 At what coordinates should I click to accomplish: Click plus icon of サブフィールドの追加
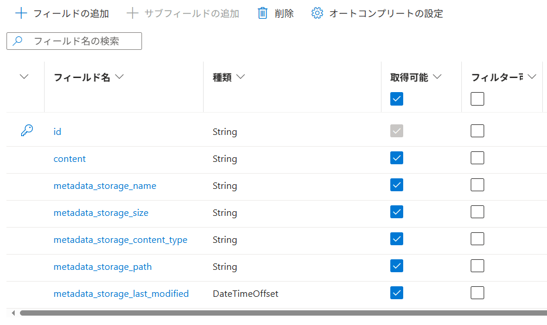tap(133, 13)
